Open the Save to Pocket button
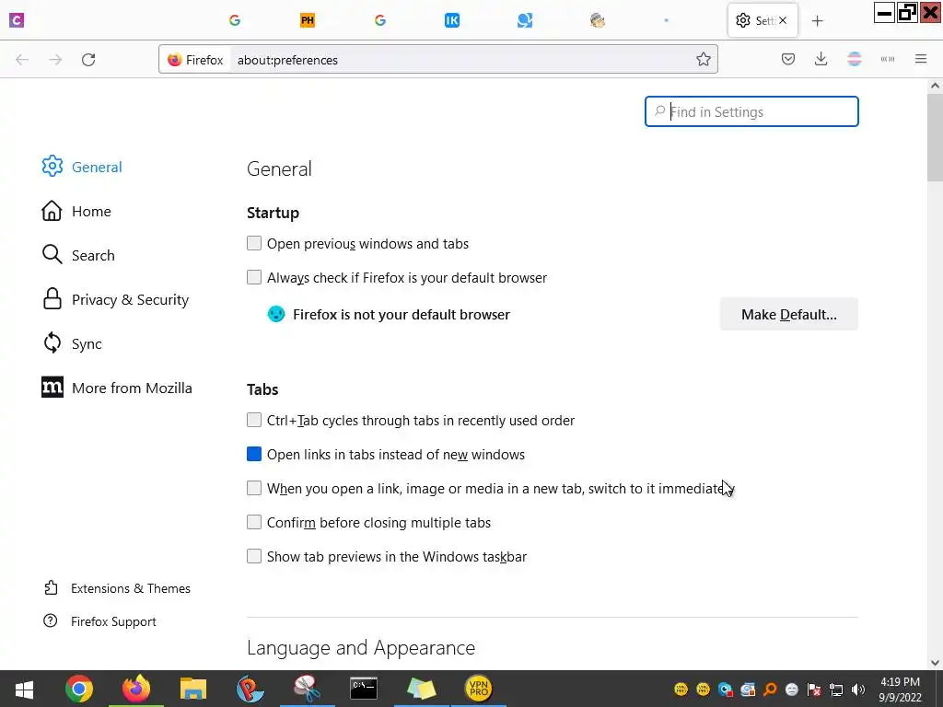The height and width of the screenshot is (707, 943). [x=788, y=59]
